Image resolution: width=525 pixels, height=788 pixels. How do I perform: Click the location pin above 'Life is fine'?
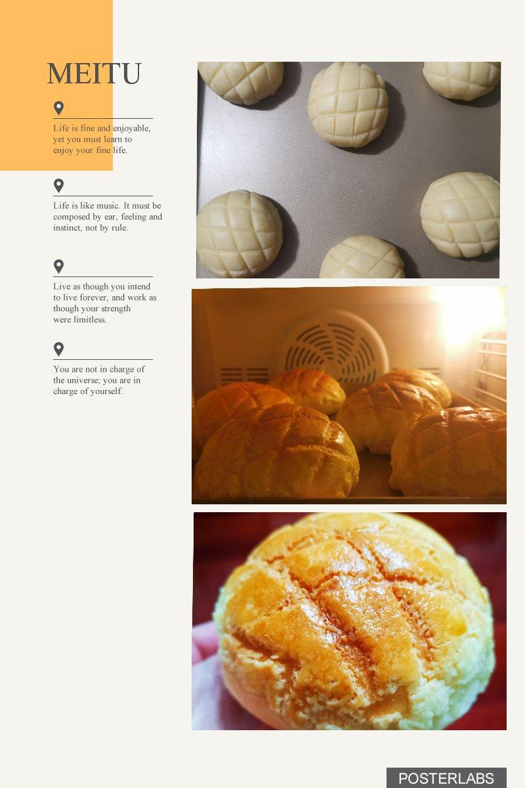point(58,108)
